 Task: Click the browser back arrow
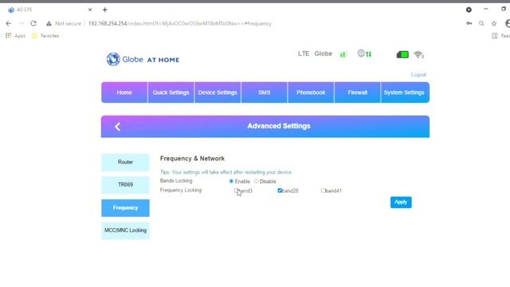(9, 23)
